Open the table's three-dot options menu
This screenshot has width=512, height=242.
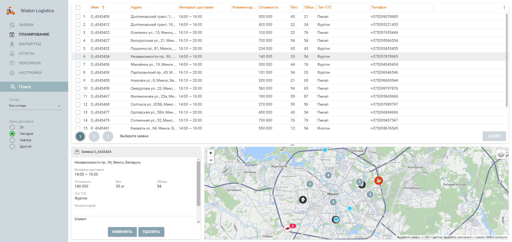coord(504,7)
